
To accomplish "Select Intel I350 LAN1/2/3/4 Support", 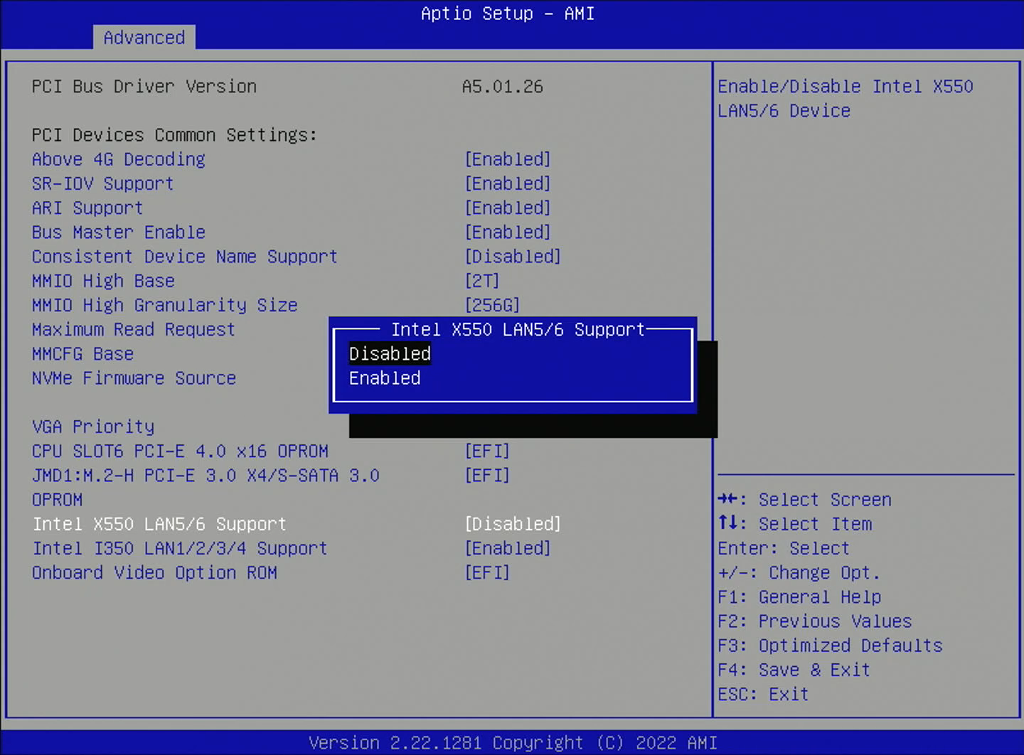I will [x=180, y=548].
